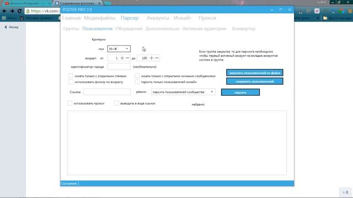Click the browser's forward arrow

[x=12, y=11]
